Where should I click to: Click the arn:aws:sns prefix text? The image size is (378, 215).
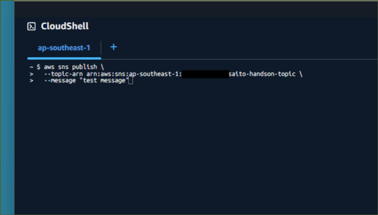tap(106, 74)
